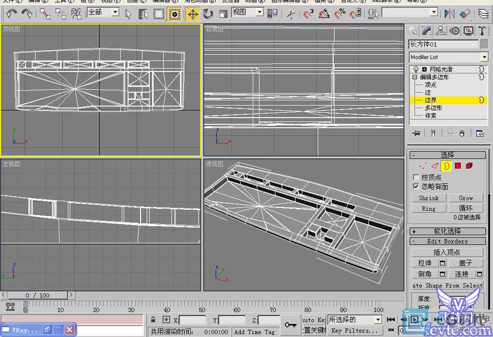Click the Configure Modifier Sets icon
This screenshot has height=337, width=493.
click(480, 133)
